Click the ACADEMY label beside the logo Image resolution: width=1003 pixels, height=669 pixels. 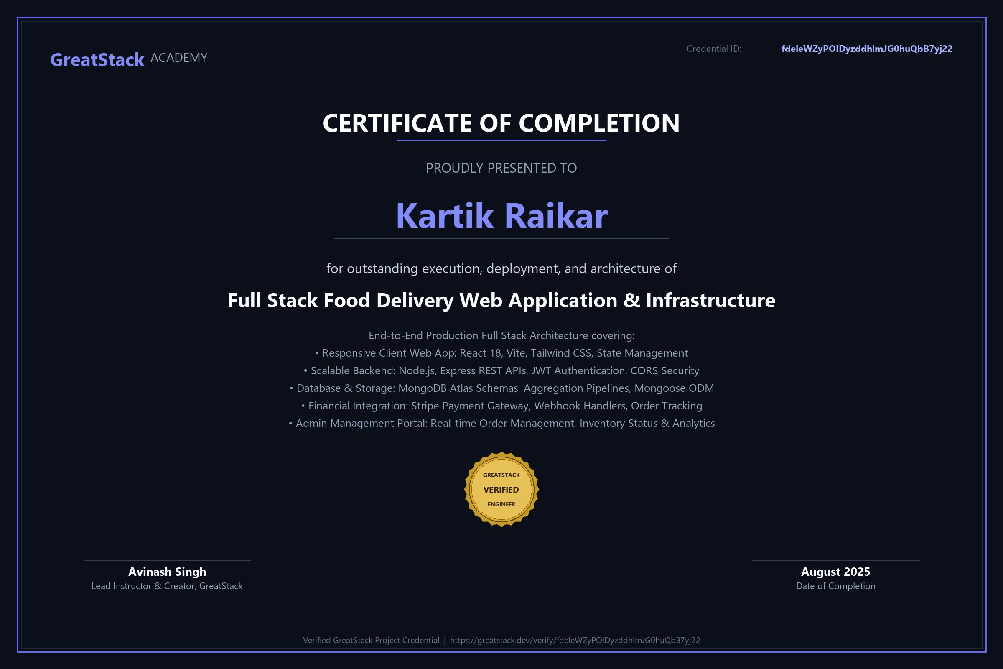[179, 58]
